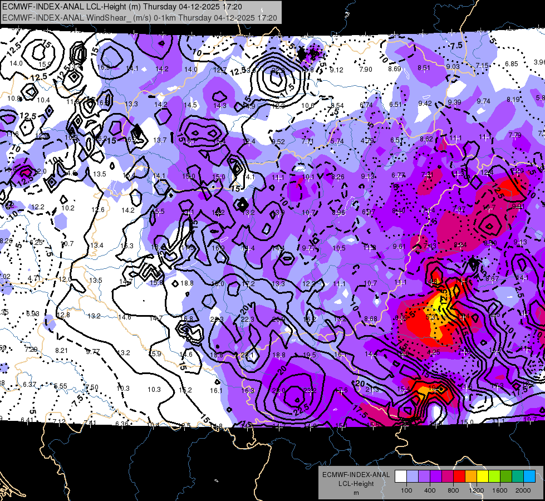Click the light blue legend swatch
Screen dimensions: 545x501
tap(413, 477)
